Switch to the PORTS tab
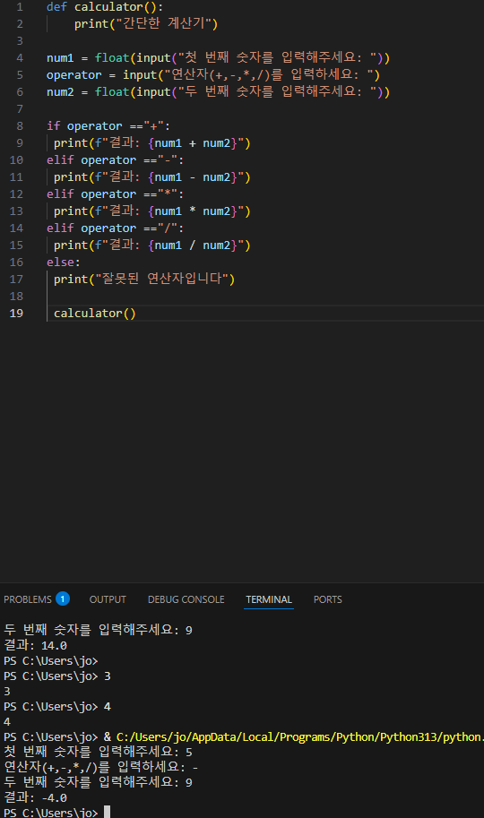The width and height of the screenshot is (484, 818). [x=328, y=599]
